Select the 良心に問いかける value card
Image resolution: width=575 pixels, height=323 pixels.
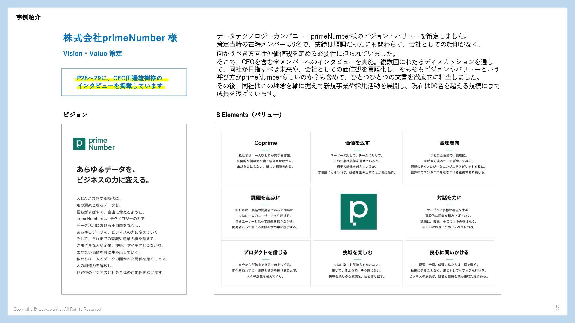point(449,264)
